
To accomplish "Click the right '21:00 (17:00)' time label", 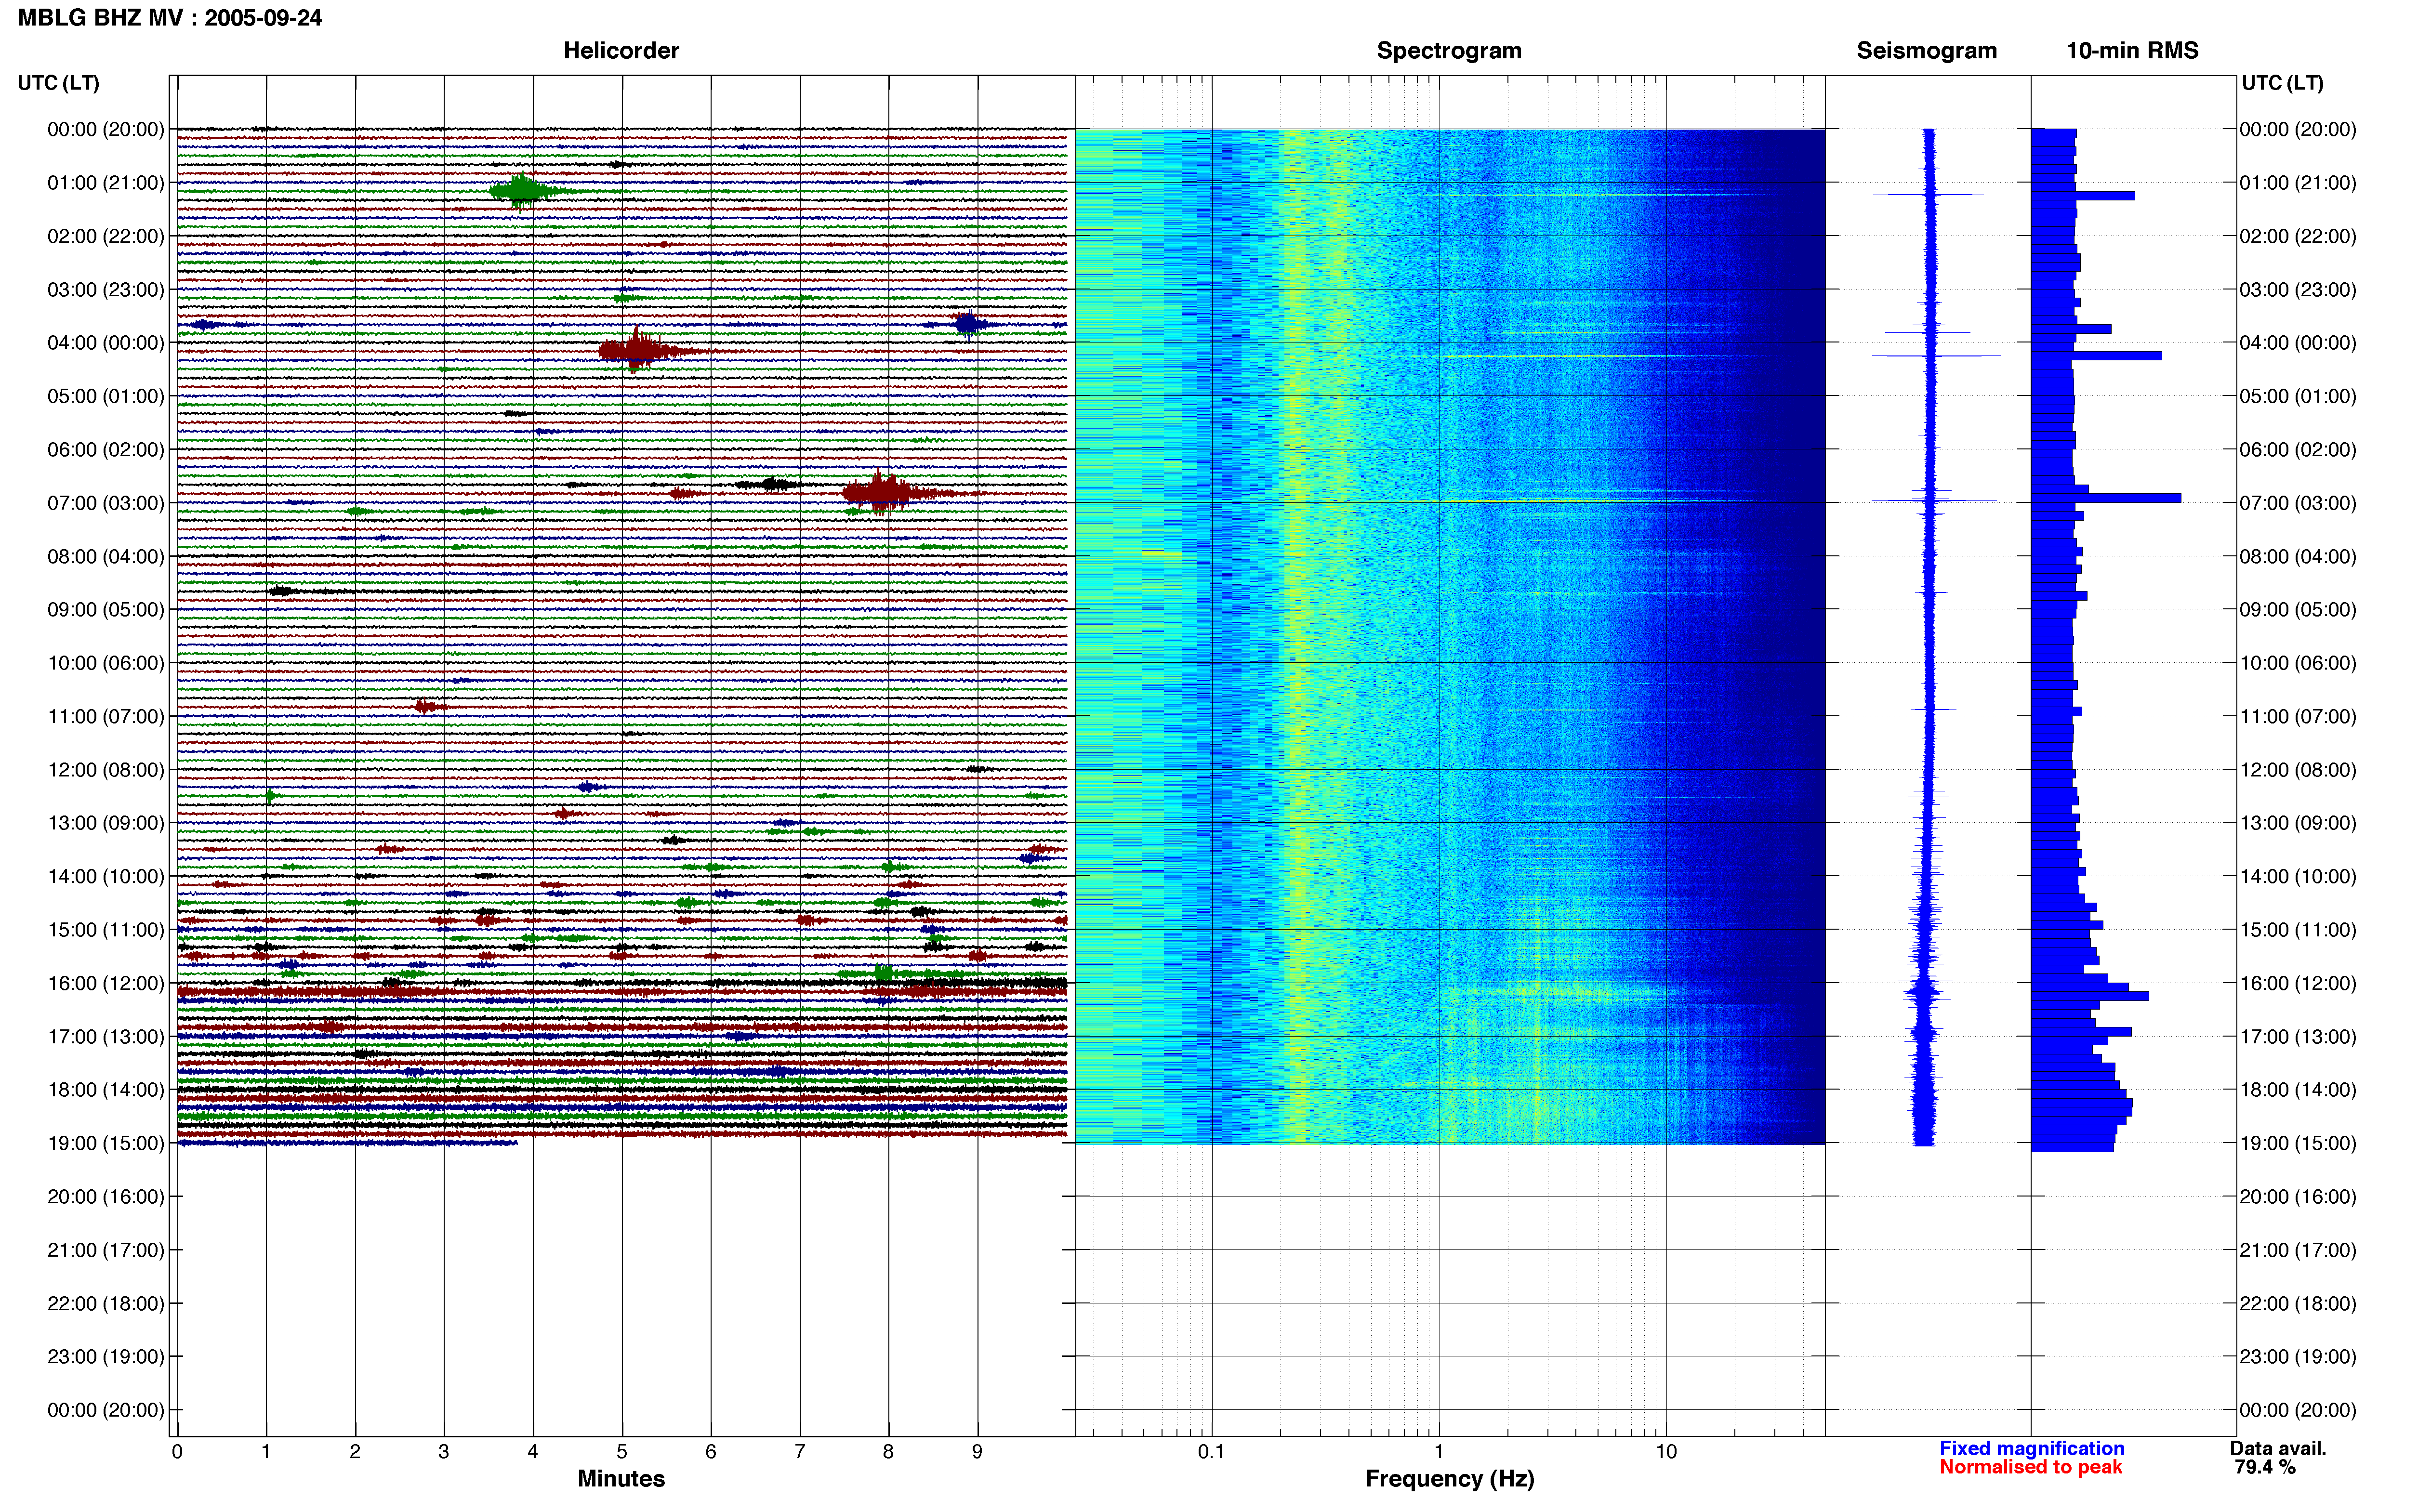I will (x=2298, y=1250).
